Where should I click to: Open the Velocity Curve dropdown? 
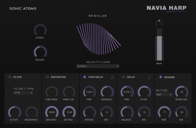point(98,66)
